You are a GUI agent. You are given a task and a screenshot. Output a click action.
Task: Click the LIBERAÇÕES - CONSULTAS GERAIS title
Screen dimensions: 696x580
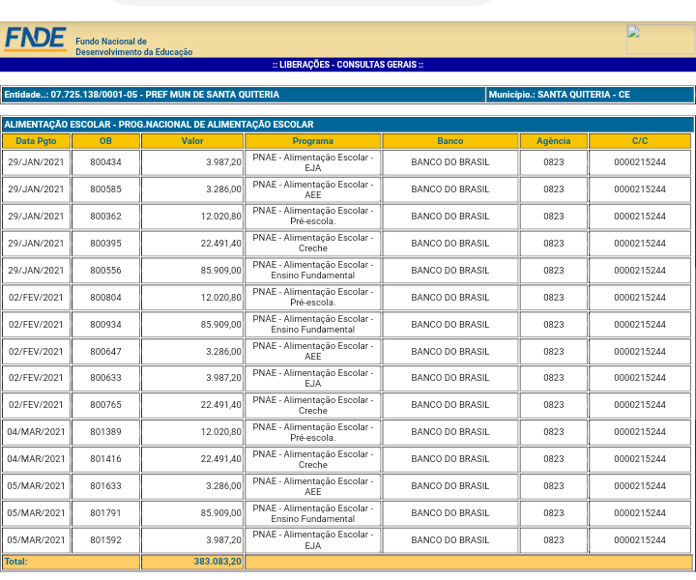click(348, 65)
